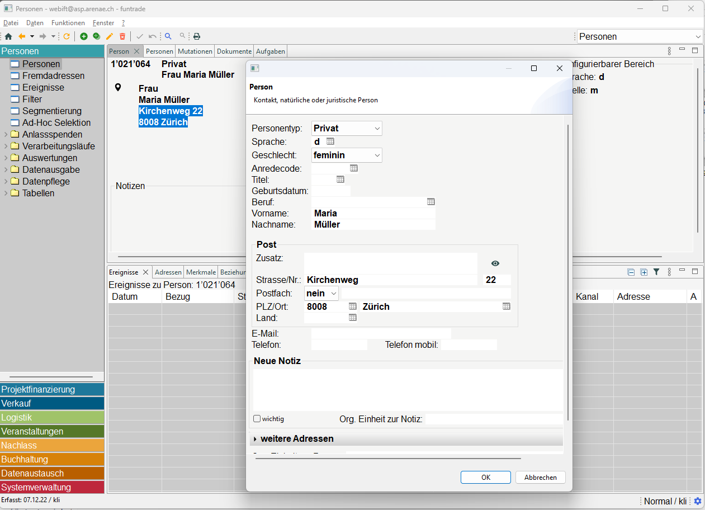Viewport: 705px width, 510px height.
Task: Click the Abbrechen button
Action: [540, 477]
